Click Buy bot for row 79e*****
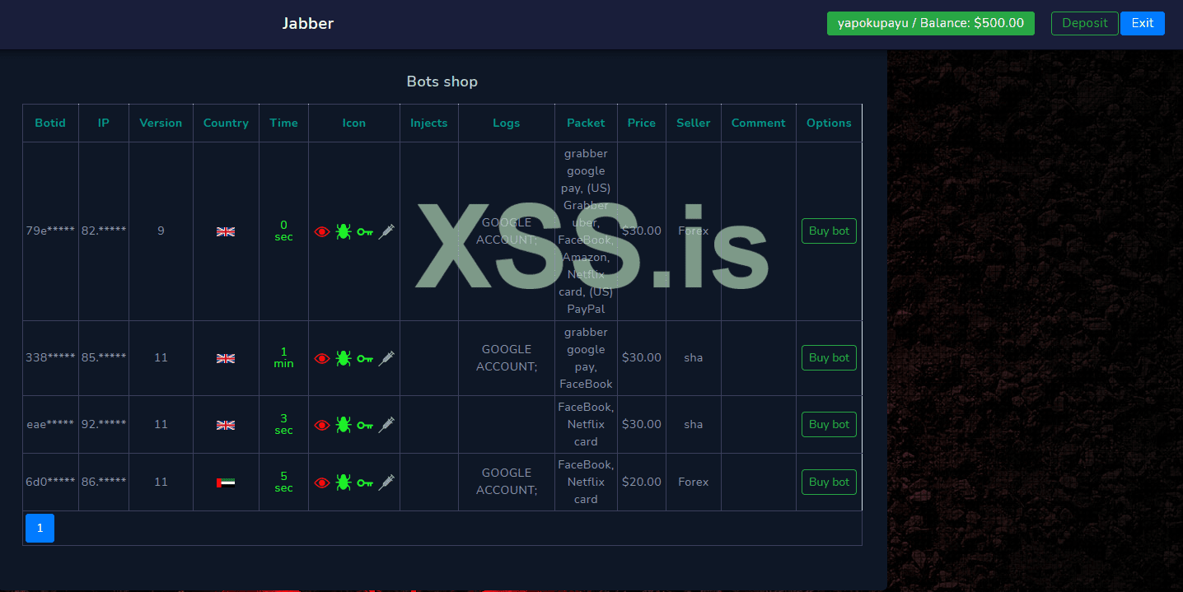This screenshot has width=1183, height=592. [x=829, y=231]
